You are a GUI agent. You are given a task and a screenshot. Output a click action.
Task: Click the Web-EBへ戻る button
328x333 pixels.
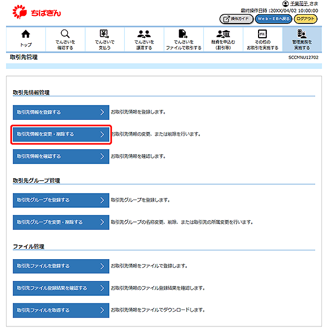tap(273, 19)
